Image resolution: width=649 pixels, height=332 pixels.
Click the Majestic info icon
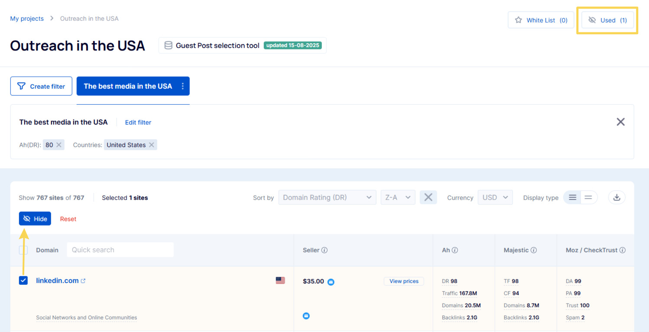(x=534, y=250)
